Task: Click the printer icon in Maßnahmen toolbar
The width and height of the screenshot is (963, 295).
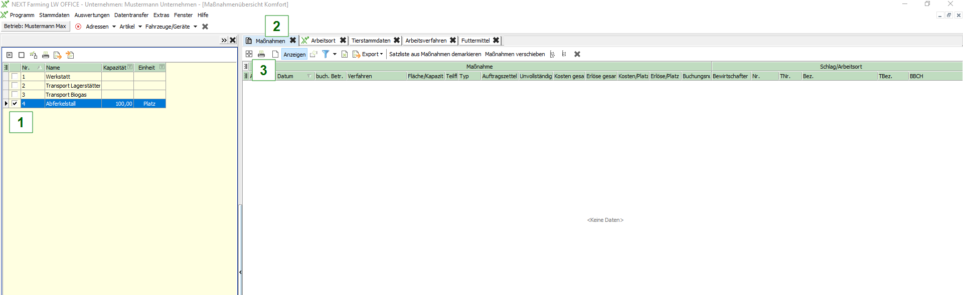Action: [x=261, y=54]
